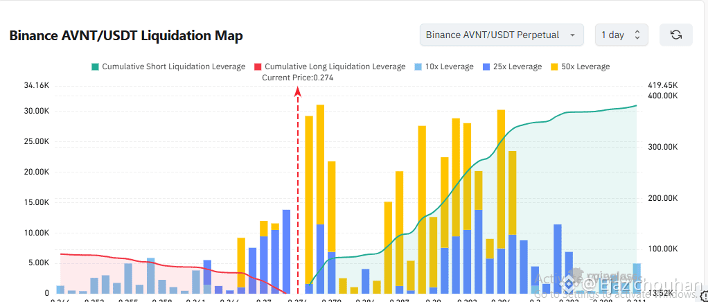Open the Binance AVNT/USDT Perpetual dropdown

502,35
